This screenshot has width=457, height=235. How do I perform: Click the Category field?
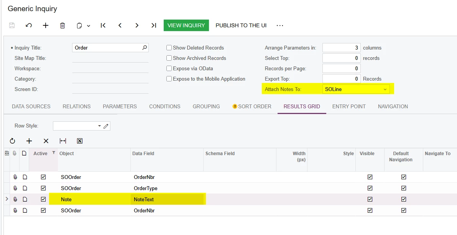pos(110,79)
